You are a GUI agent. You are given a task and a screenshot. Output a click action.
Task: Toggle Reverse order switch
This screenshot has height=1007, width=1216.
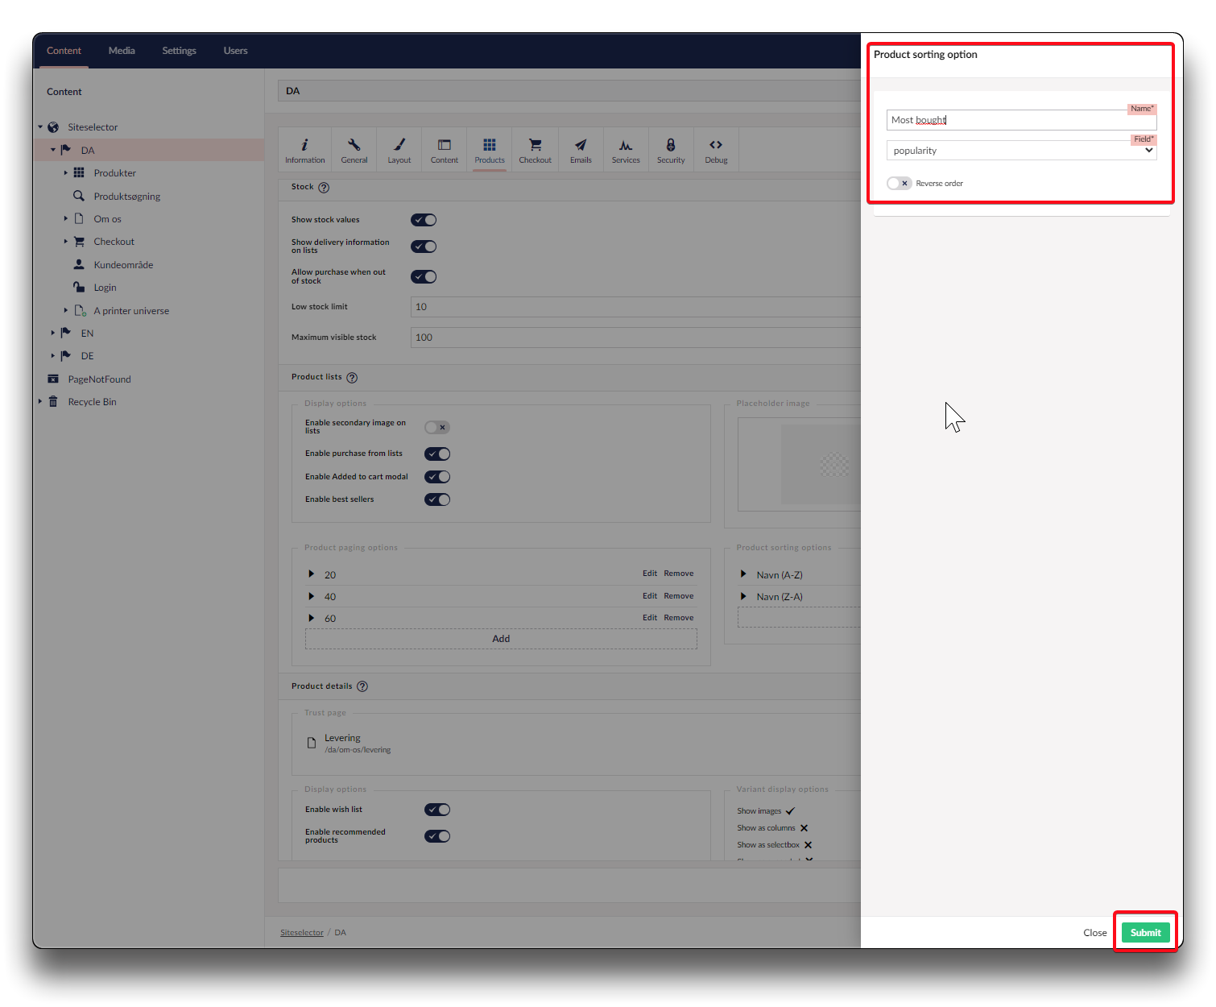tap(900, 184)
